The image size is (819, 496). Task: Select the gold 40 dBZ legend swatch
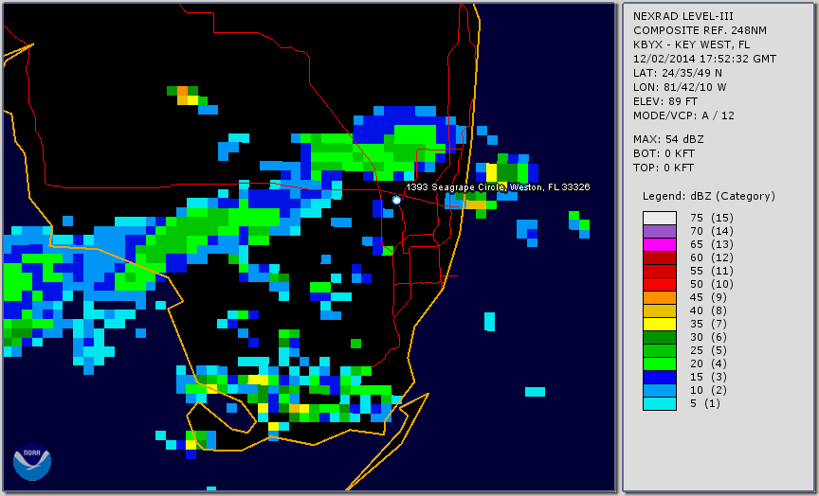(x=660, y=310)
